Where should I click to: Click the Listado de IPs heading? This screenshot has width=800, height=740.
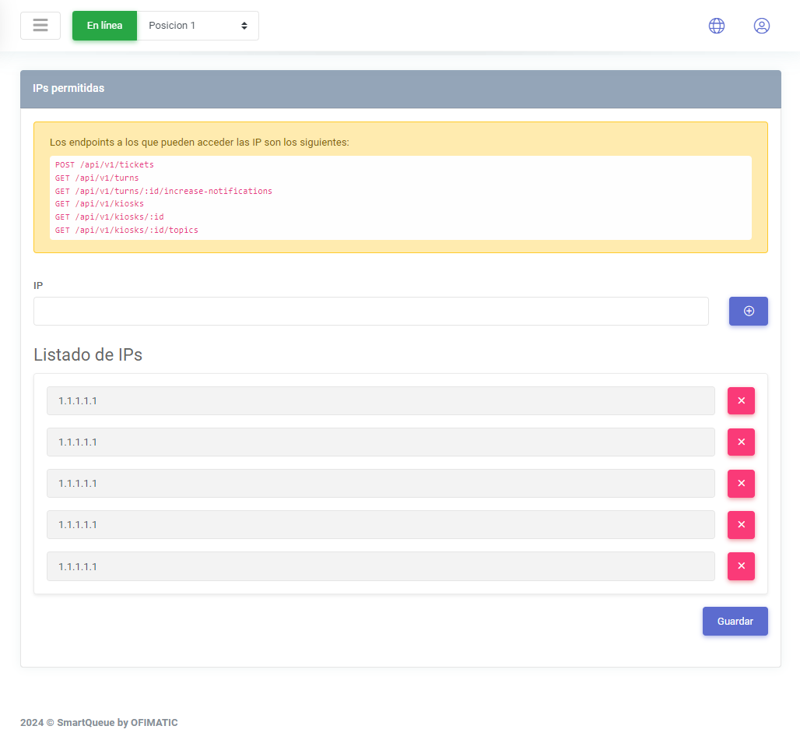[88, 354]
